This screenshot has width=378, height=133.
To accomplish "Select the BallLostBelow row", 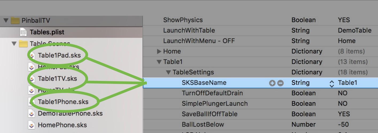I will tap(203, 124).
